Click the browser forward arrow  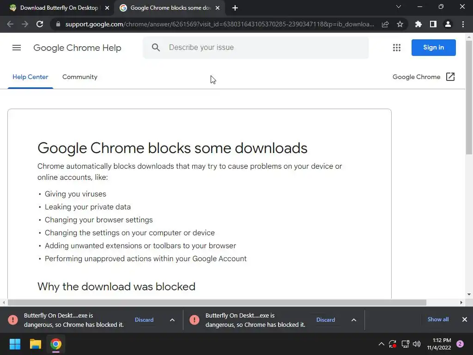(25, 24)
